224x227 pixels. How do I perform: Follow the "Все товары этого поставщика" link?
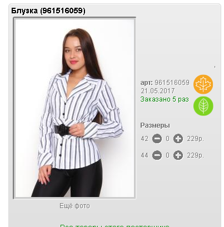pyautogui.click(x=115, y=226)
